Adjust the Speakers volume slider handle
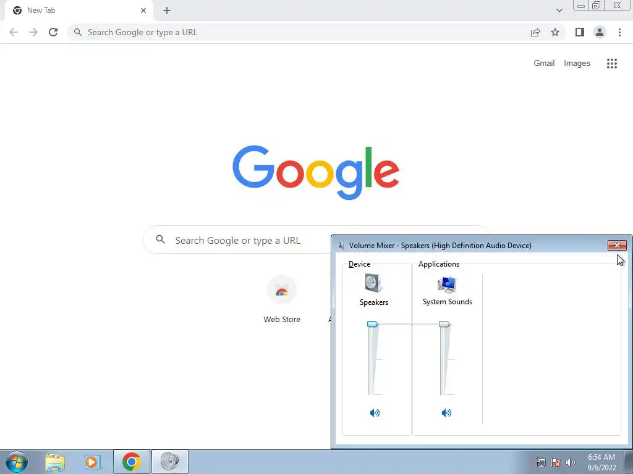 (x=373, y=324)
